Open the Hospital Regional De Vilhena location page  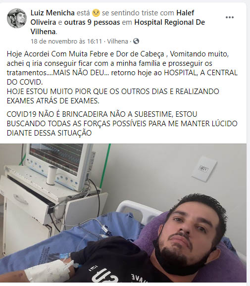click(118, 27)
